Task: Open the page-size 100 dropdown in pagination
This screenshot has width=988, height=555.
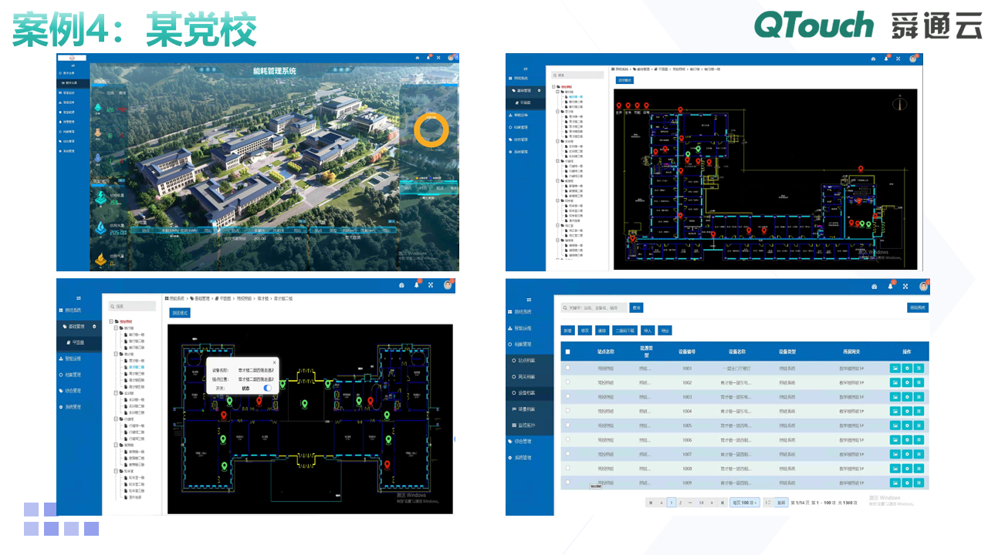Action: point(745,503)
